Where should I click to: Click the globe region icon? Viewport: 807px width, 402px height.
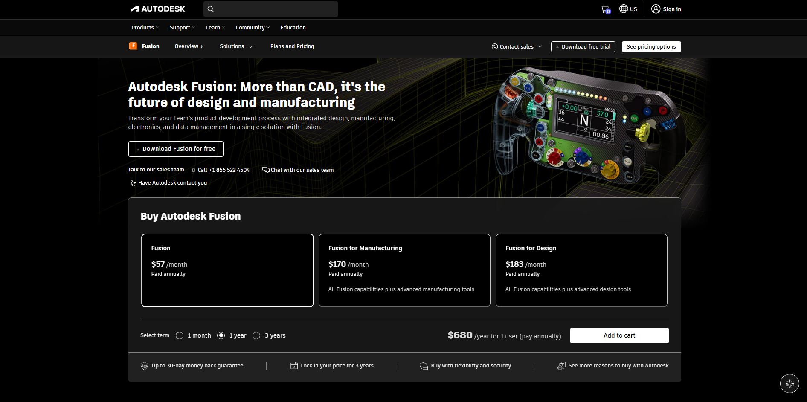pyautogui.click(x=624, y=9)
